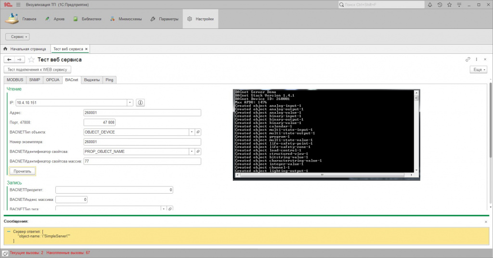493x258 pixels.
Task: Copy link with the chain icon
Action: [468, 60]
